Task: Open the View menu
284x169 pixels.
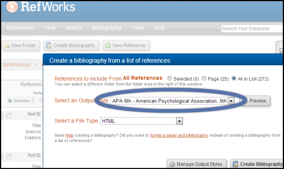Action: coord(50,28)
